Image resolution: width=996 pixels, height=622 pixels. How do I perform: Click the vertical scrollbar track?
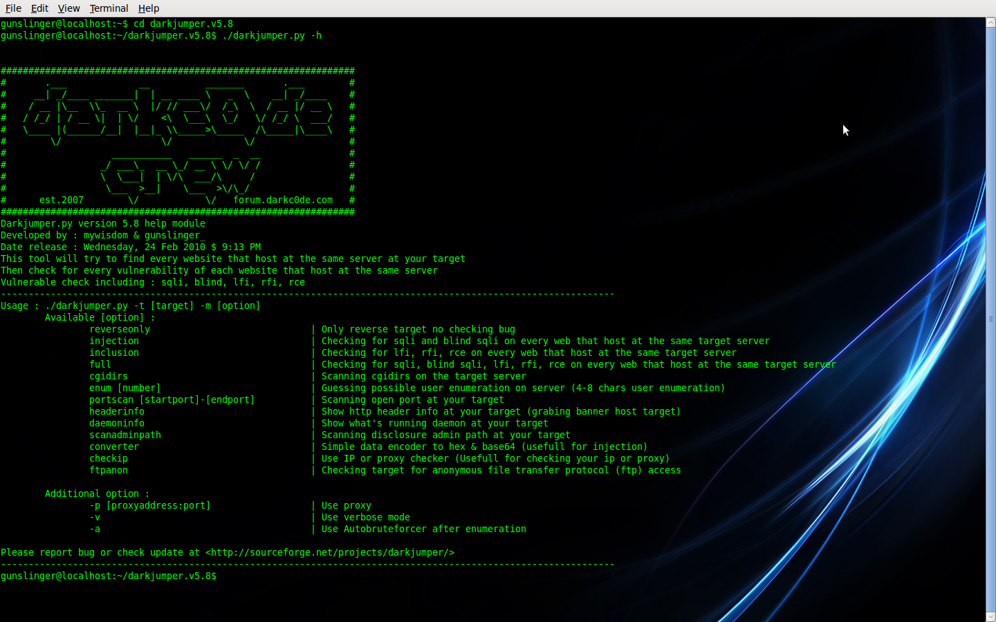tap(990, 319)
